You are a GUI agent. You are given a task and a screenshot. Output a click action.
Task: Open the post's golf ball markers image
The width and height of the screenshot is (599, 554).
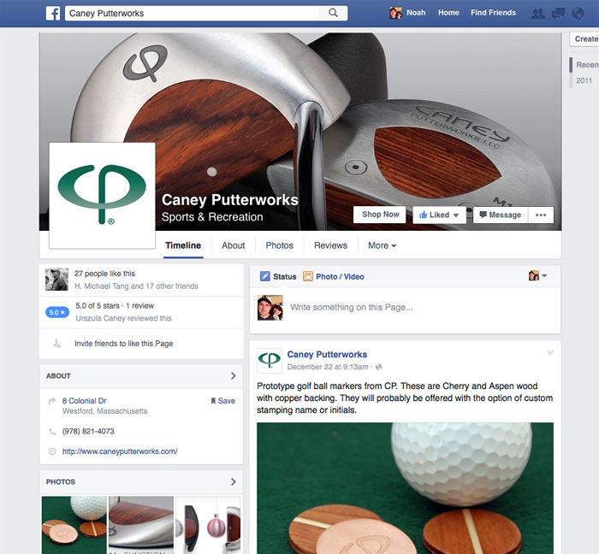[405, 488]
